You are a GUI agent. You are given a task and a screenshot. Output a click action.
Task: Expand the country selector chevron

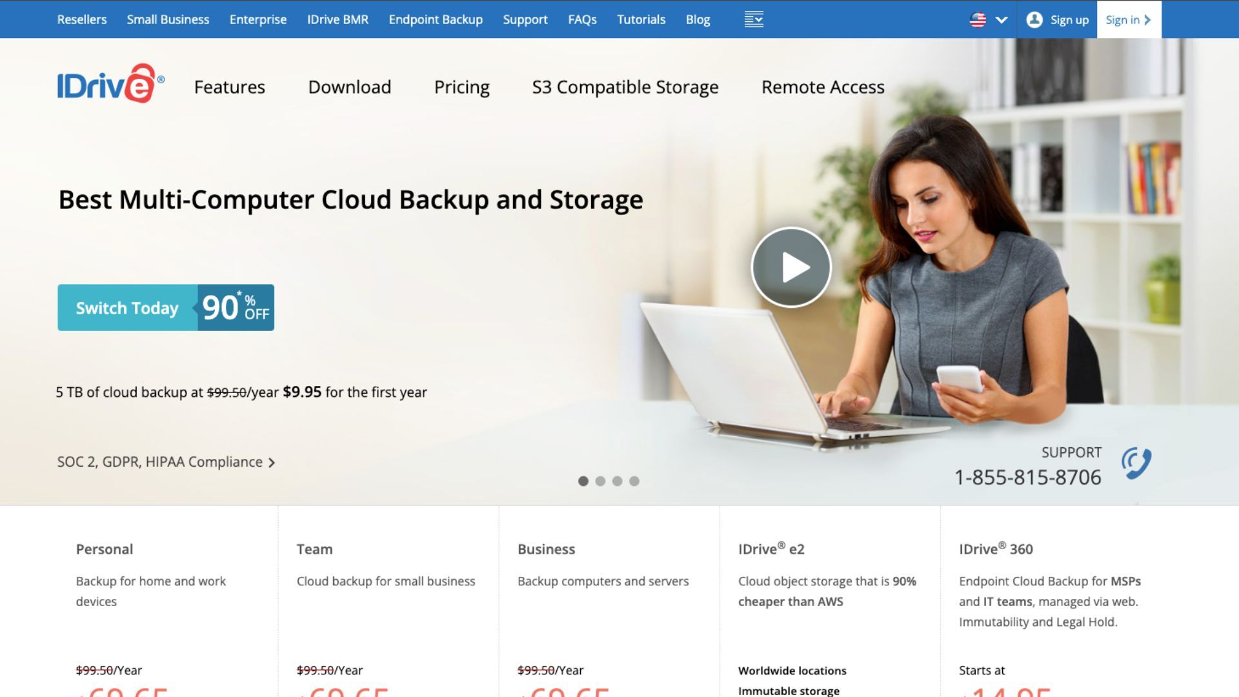coord(1002,19)
